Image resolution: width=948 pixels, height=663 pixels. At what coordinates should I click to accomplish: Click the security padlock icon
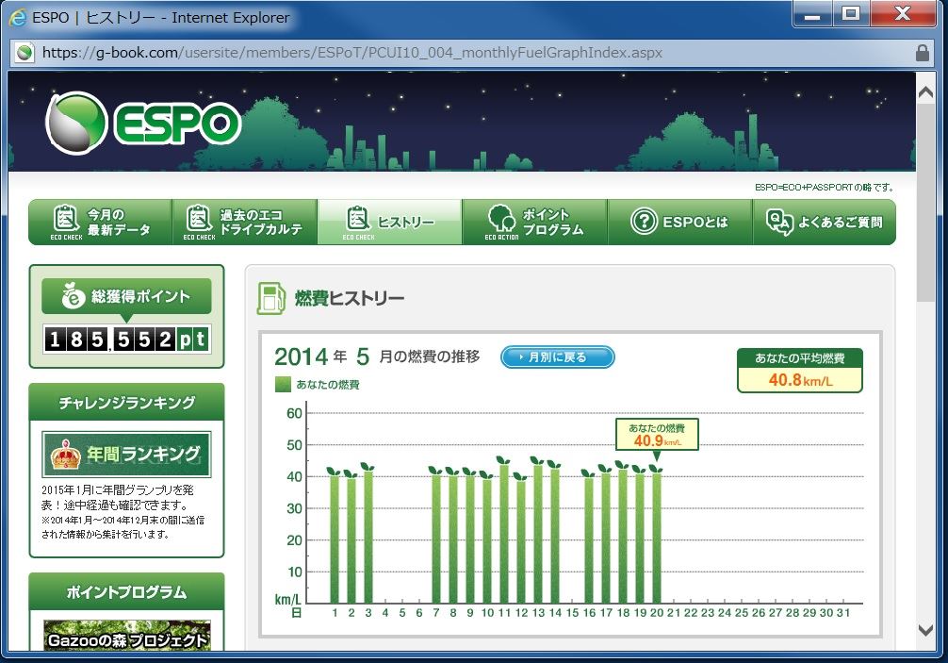(922, 53)
